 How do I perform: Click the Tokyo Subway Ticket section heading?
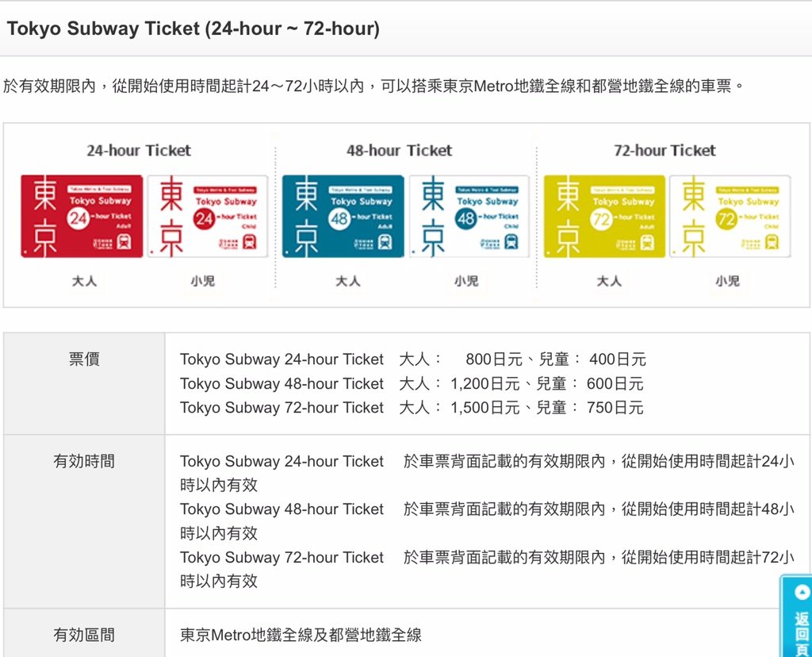tap(193, 29)
